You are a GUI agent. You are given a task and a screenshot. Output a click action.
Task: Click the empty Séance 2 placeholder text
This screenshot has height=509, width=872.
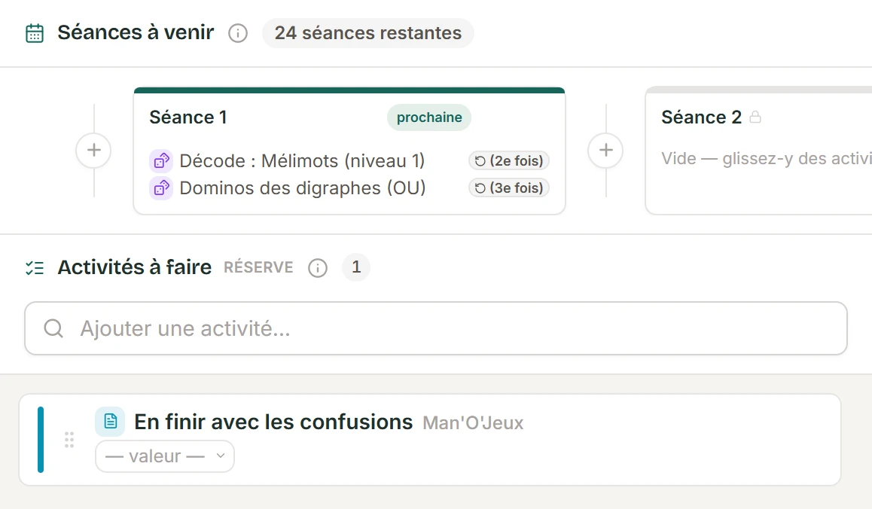[767, 159]
